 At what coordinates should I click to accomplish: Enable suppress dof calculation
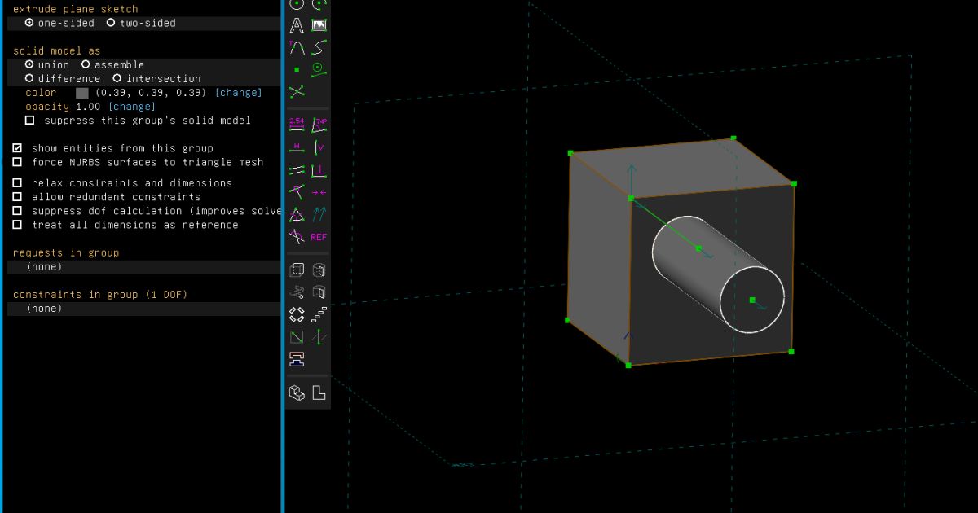pyautogui.click(x=147, y=211)
